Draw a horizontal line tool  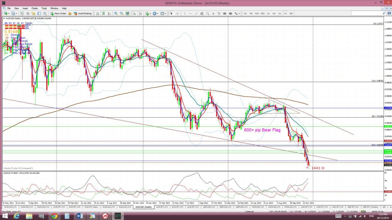(190, 13)
